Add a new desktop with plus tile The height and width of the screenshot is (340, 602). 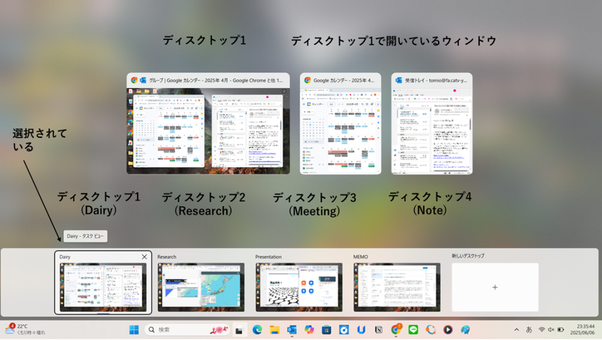[495, 287]
